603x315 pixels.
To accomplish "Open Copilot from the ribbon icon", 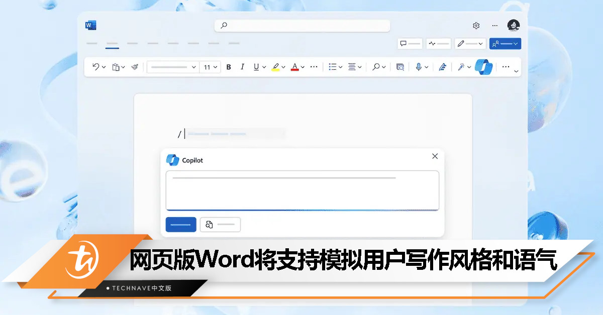I will tap(483, 67).
